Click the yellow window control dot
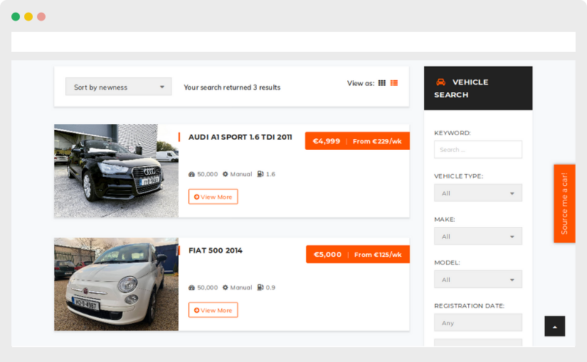The image size is (587, 362). pyautogui.click(x=28, y=16)
